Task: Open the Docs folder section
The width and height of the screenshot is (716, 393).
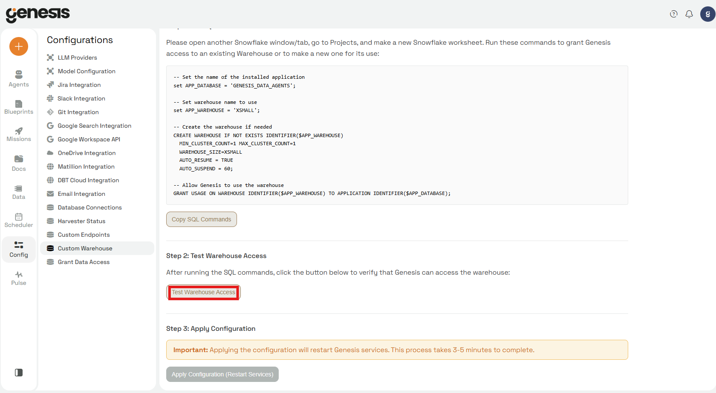Action: [19, 164]
